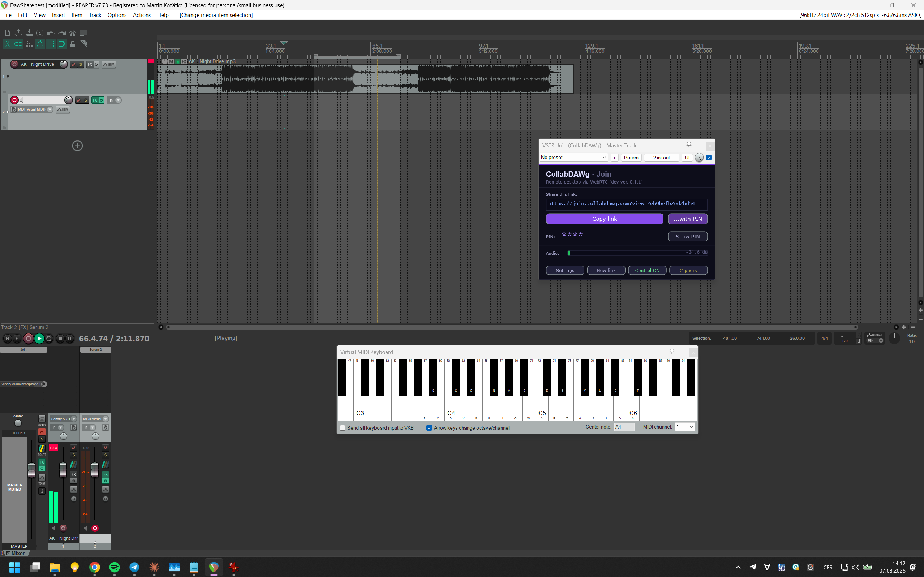Toggle transport repeat loop button

49,339
